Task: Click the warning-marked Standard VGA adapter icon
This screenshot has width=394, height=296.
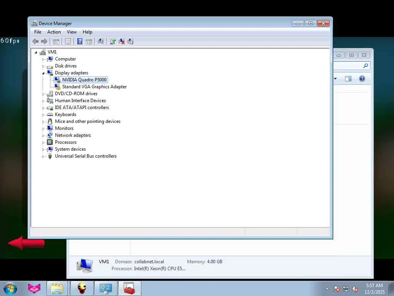Action: click(58, 87)
